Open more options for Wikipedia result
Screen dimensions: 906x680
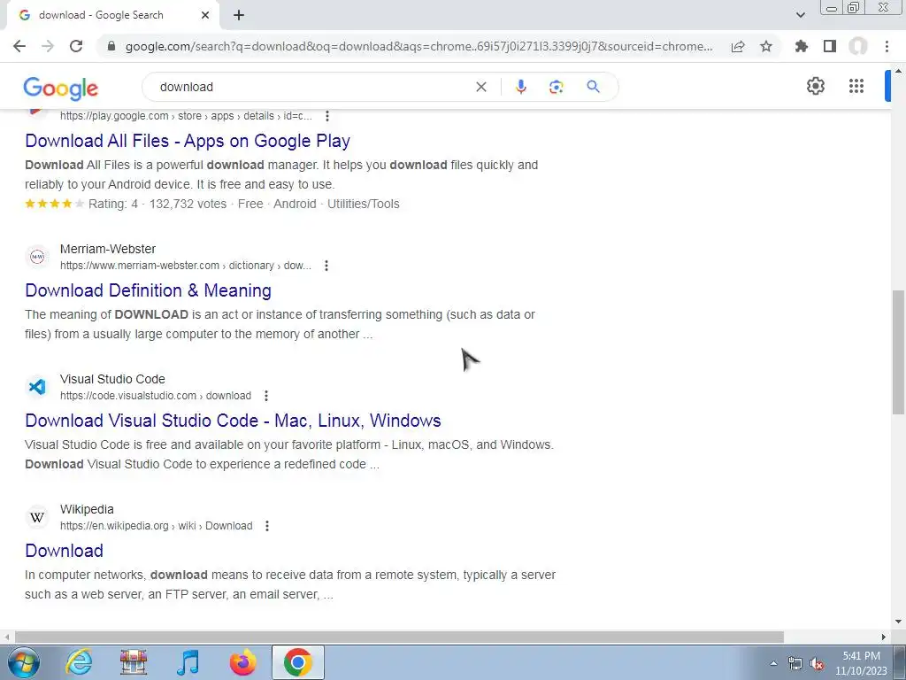(267, 526)
